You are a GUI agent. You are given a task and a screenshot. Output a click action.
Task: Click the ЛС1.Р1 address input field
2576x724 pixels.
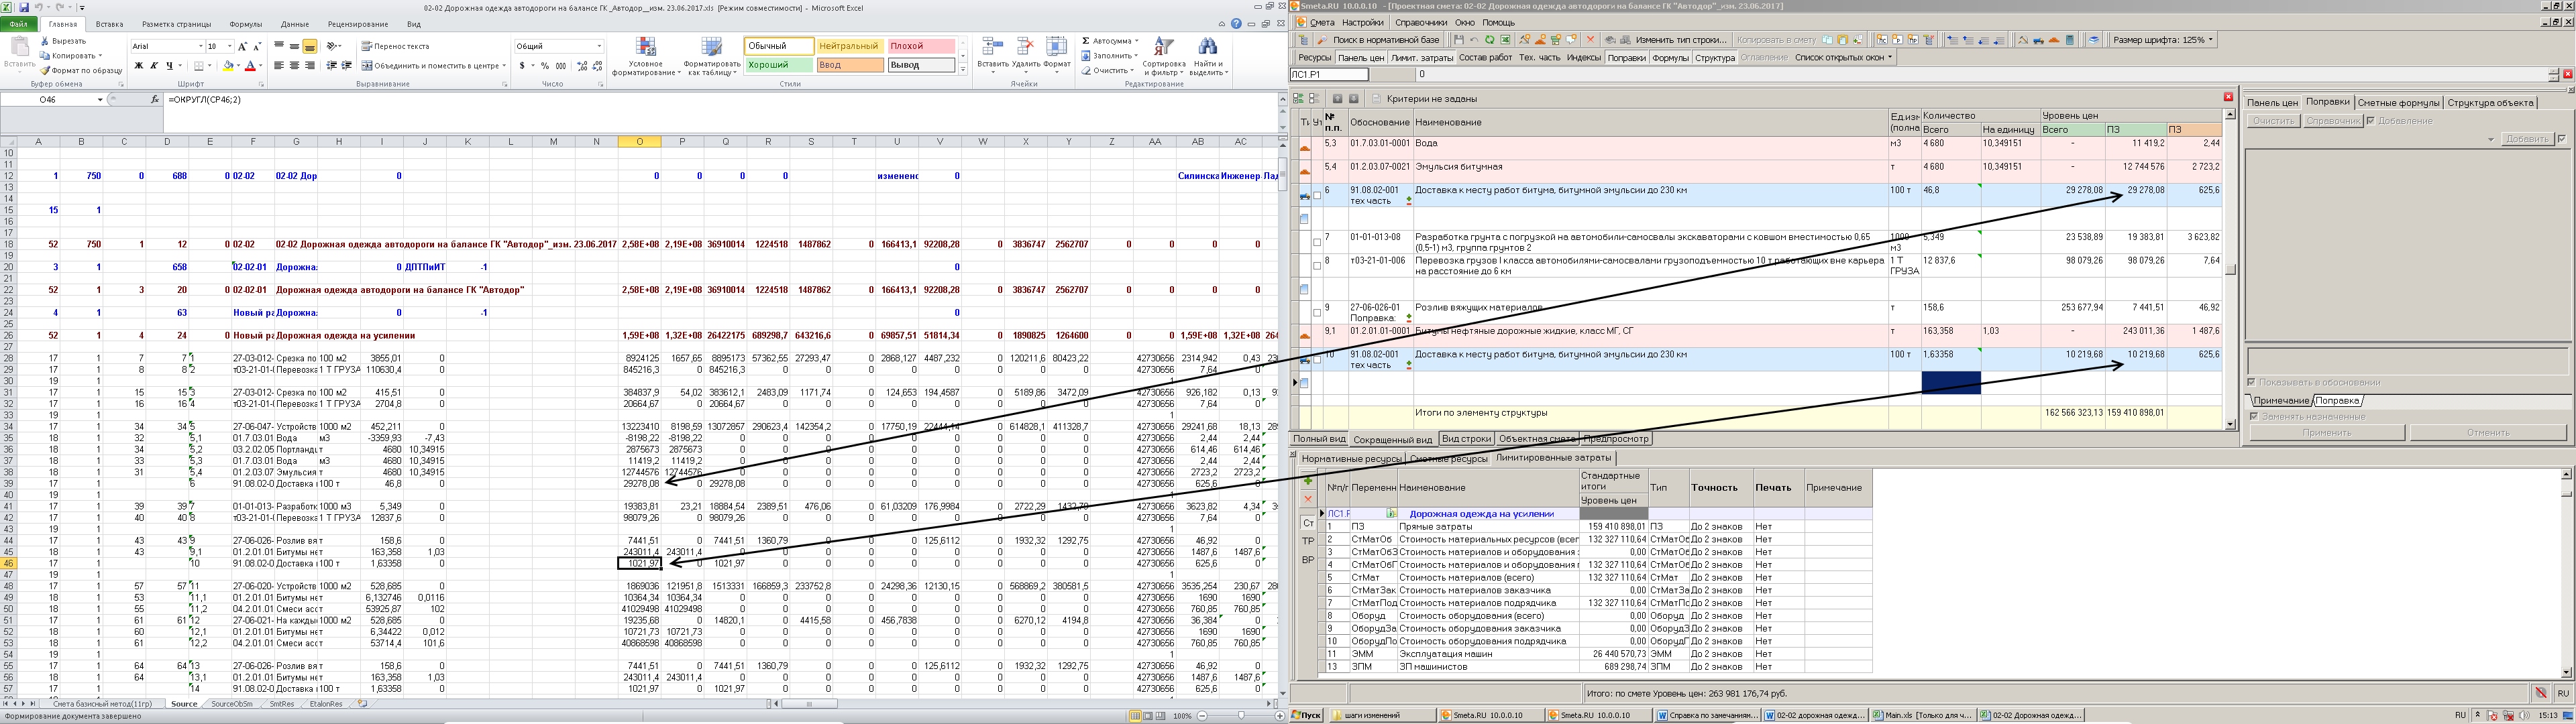(x=1328, y=75)
